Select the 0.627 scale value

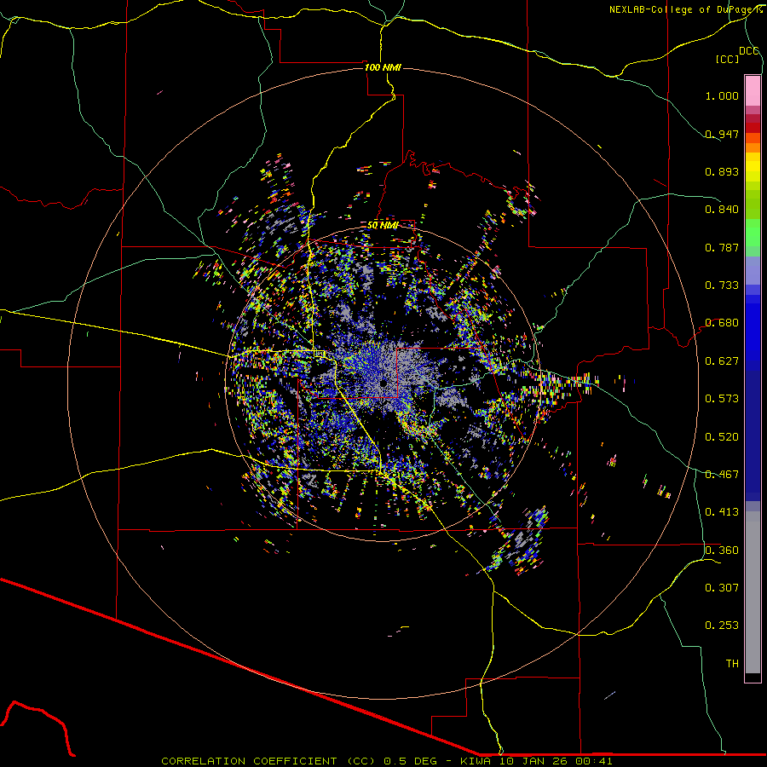tap(722, 361)
